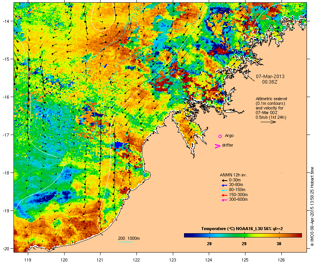Click the 200 1000m contour label

pos(129,238)
